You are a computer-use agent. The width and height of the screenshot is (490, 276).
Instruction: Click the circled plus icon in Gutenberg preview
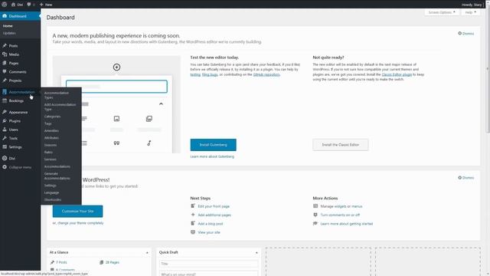pyautogui.click(x=116, y=67)
